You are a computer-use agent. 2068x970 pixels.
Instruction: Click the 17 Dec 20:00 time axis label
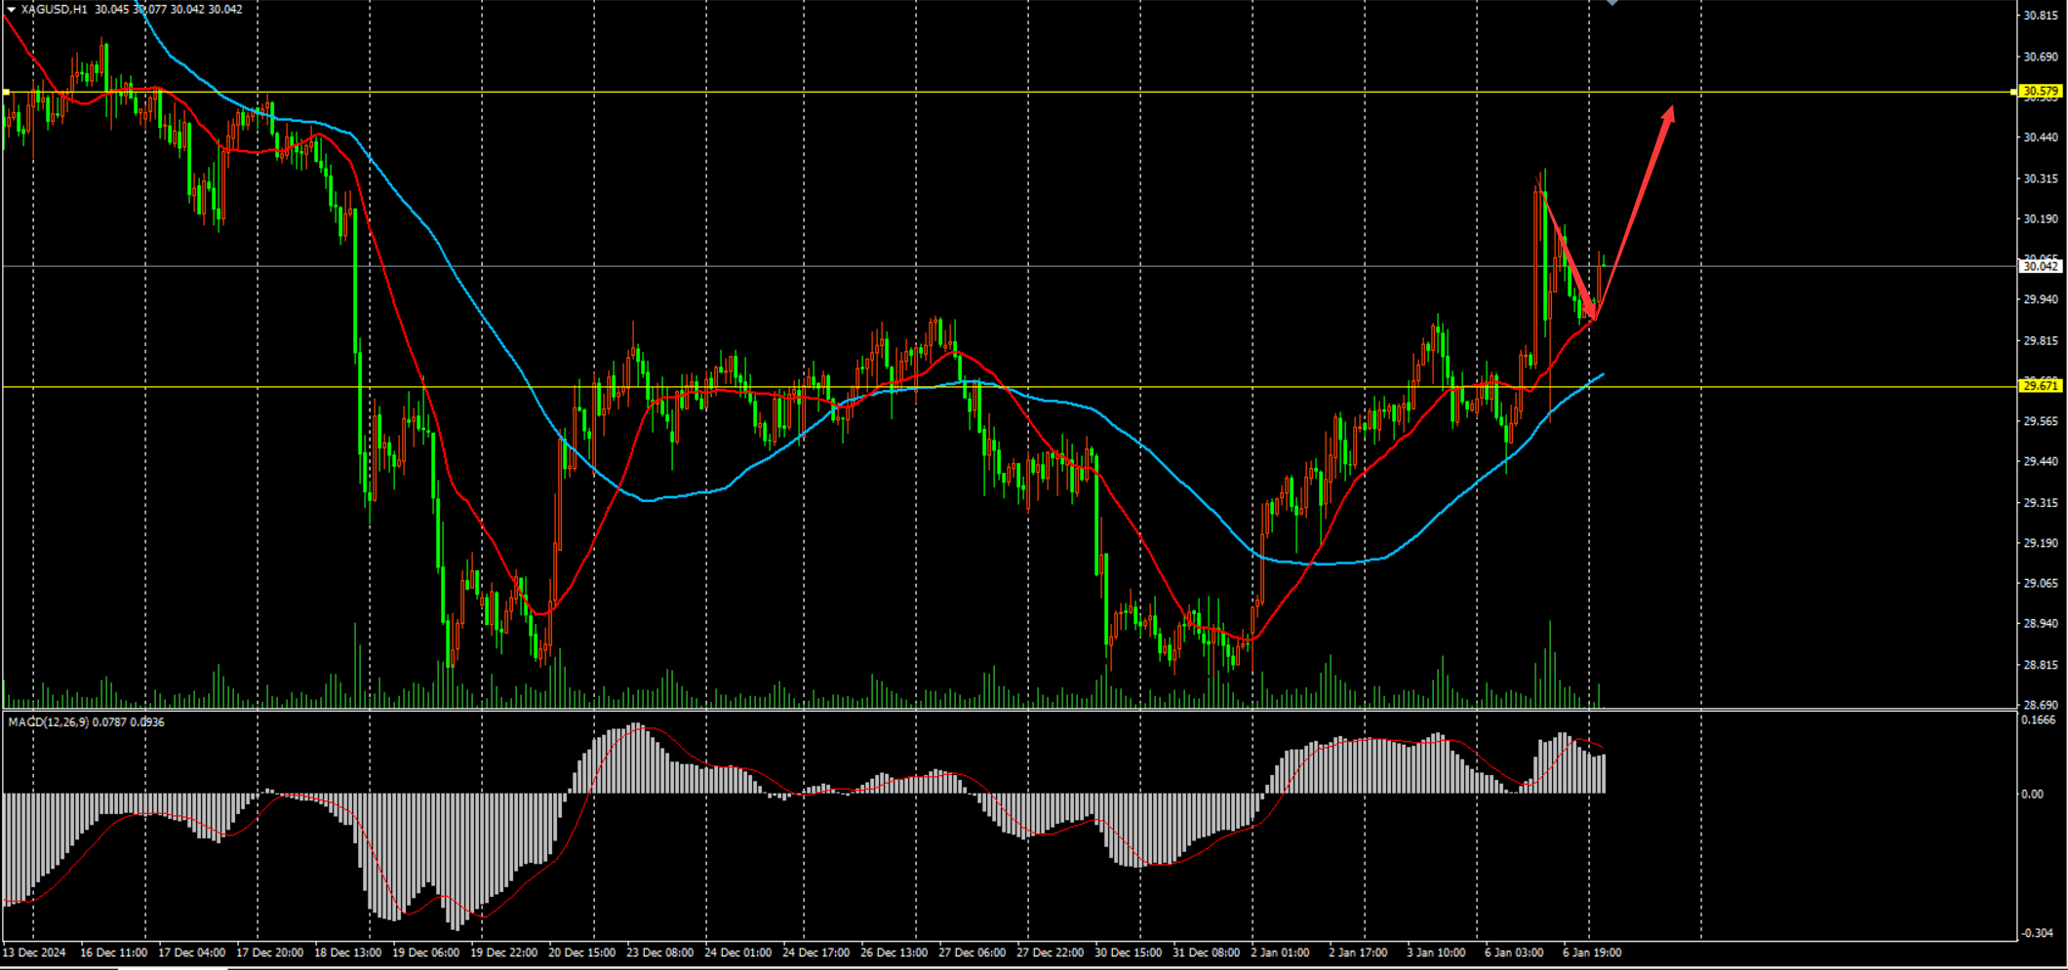tap(269, 952)
